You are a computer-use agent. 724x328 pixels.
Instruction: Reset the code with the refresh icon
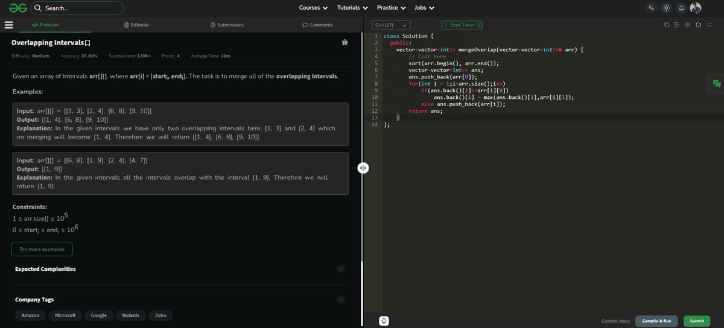(698, 25)
